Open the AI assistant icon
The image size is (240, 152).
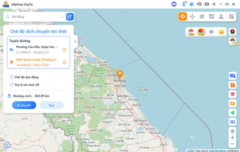point(199,4)
